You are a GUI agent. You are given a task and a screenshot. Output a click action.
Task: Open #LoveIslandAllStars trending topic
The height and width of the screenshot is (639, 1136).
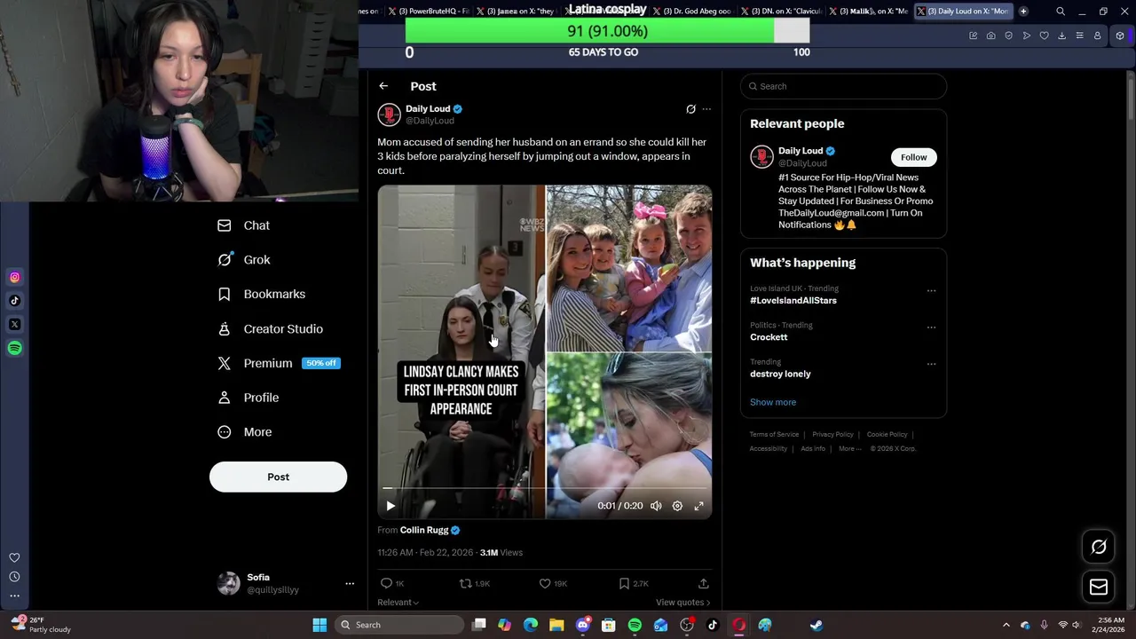(793, 300)
